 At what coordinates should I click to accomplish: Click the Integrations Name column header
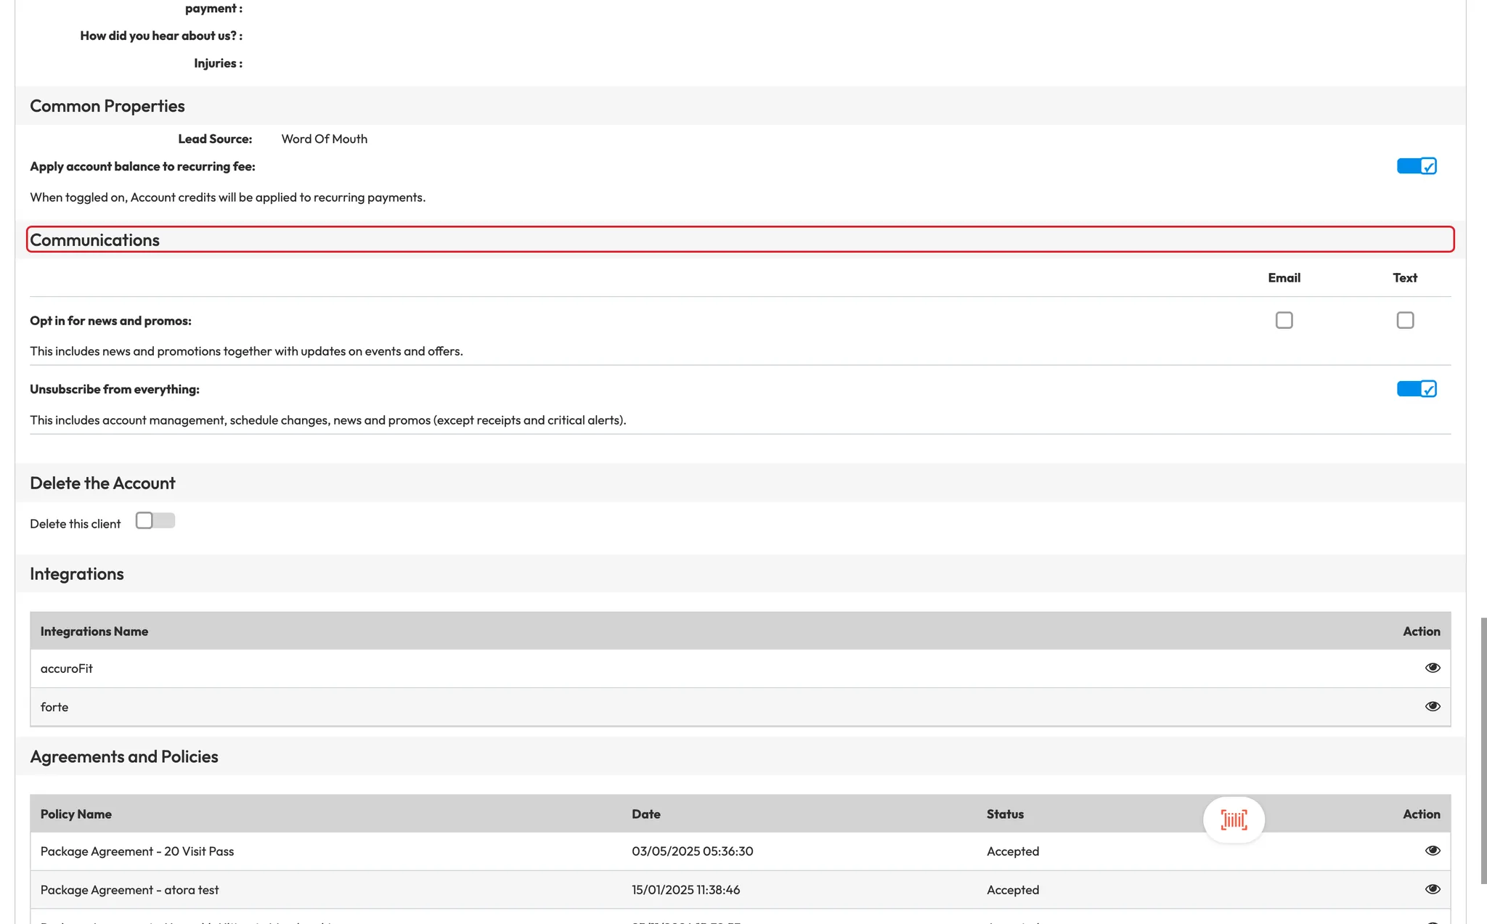coord(94,631)
